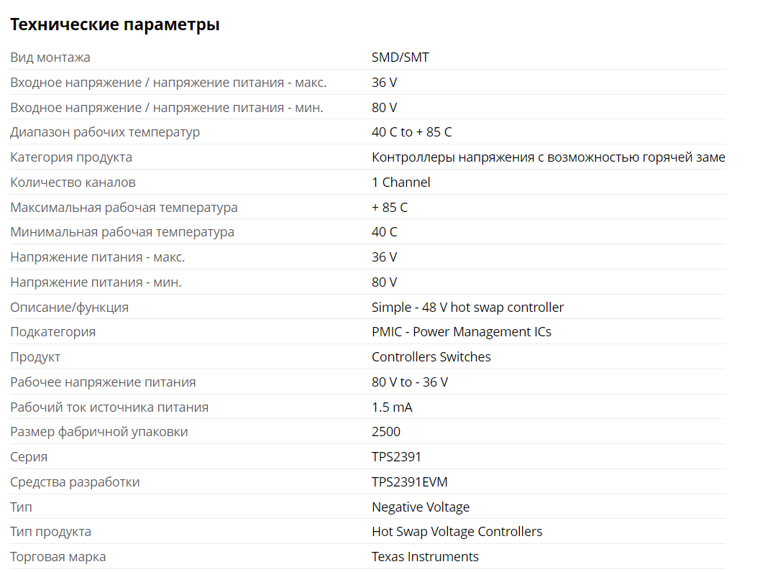778x572 pixels.
Task: Select the "80 V to - 36 V" operating voltage
Action: 409,382
